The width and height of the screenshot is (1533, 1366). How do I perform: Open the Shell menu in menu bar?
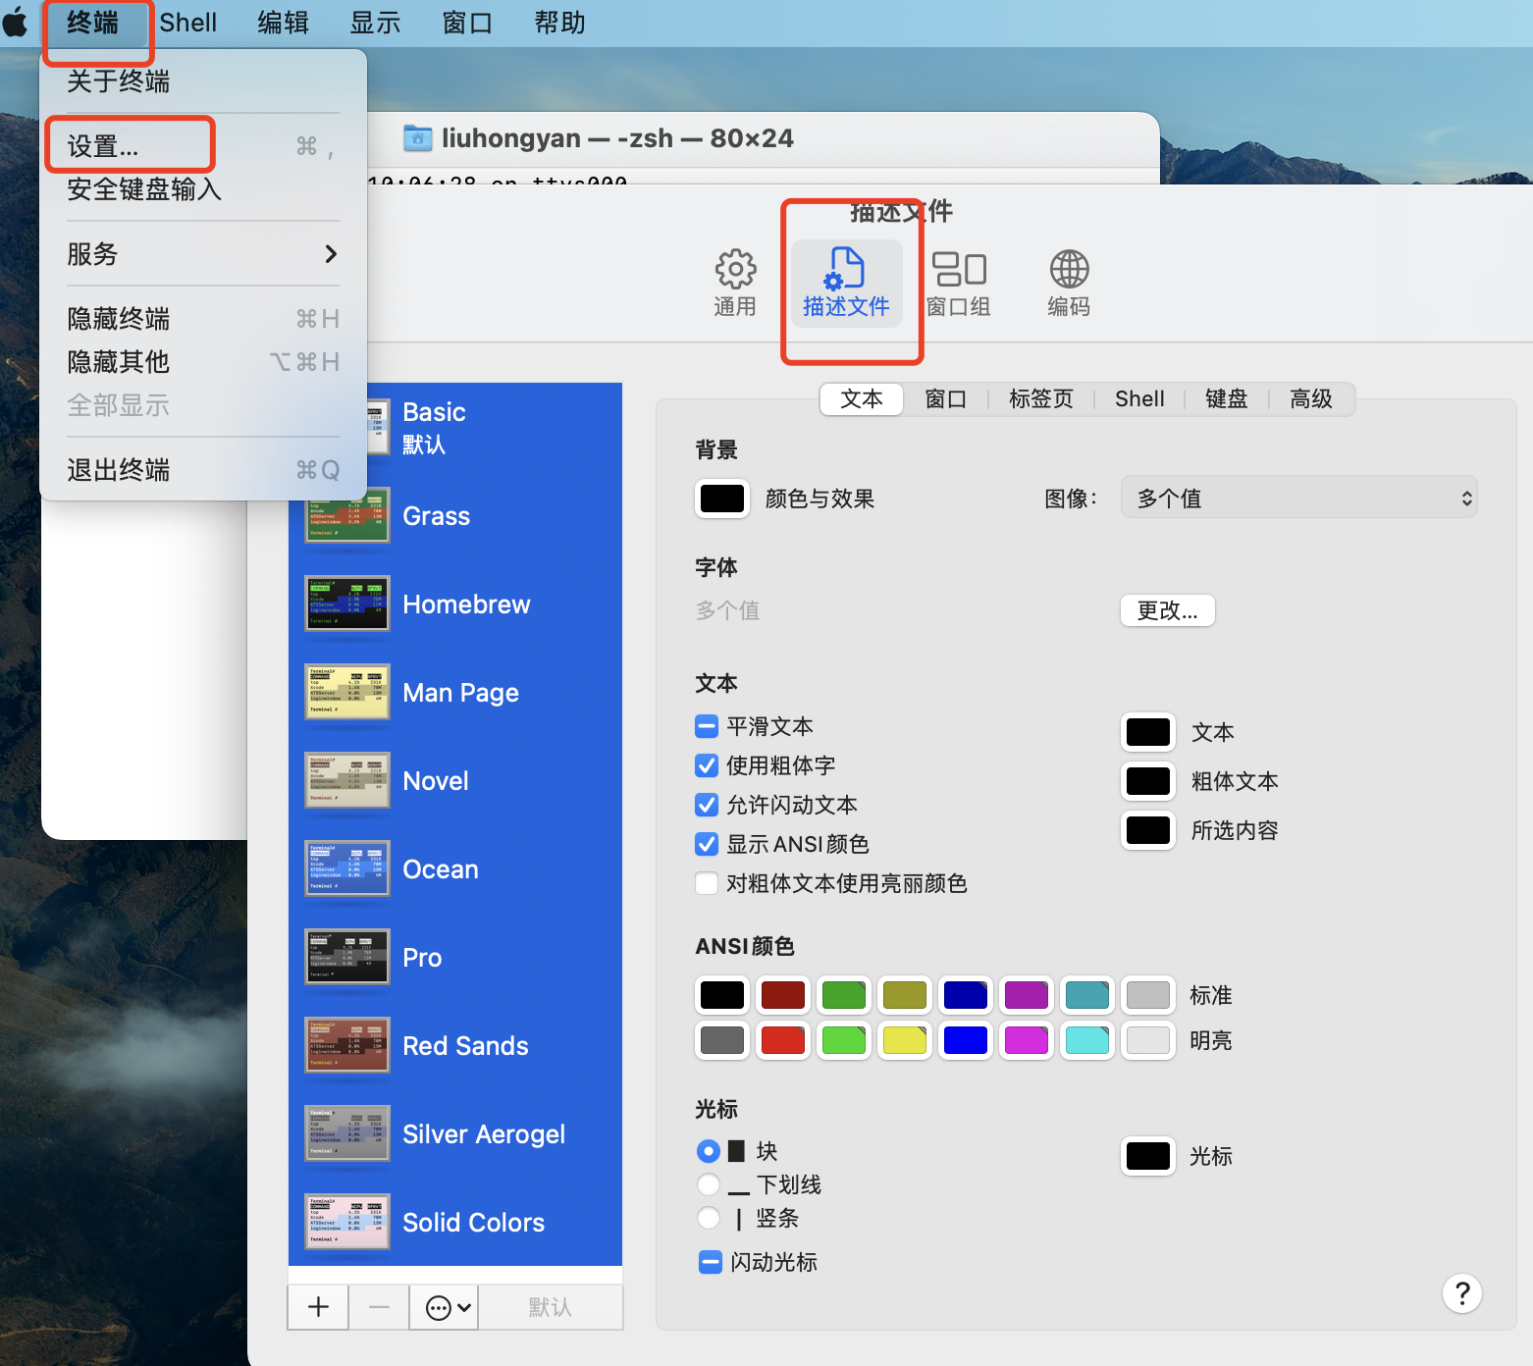tap(188, 23)
